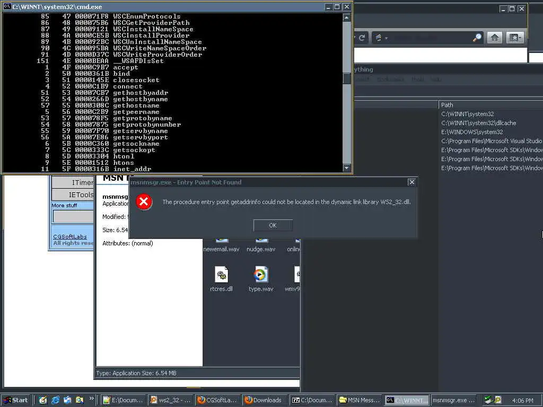This screenshot has height=407, width=543.
Task: Click the cmd.exe title bar system icon
Action: (x=7, y=6)
